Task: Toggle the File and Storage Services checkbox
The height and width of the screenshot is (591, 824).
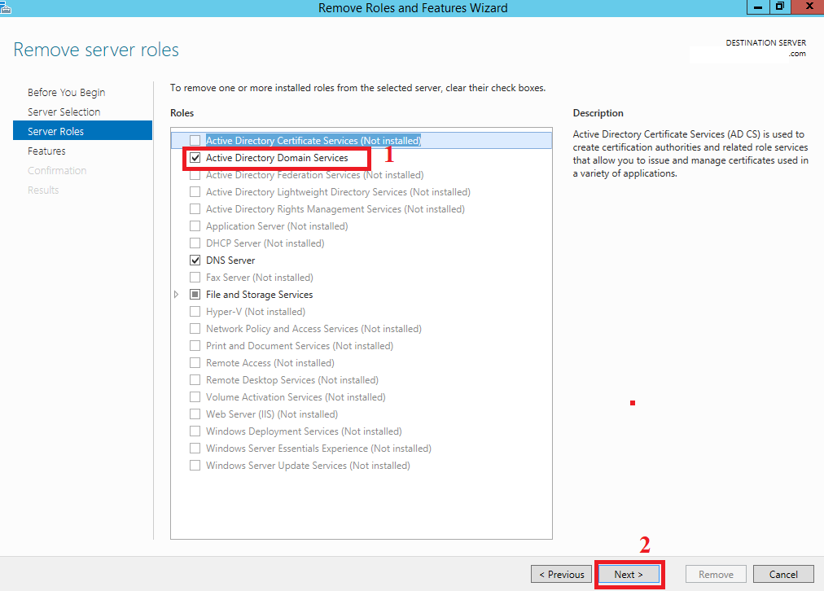Action: coord(194,294)
